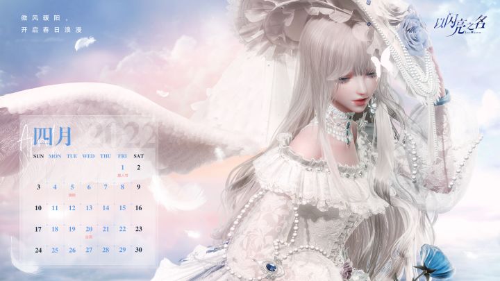Select date 8 in the calendar

tap(122, 187)
